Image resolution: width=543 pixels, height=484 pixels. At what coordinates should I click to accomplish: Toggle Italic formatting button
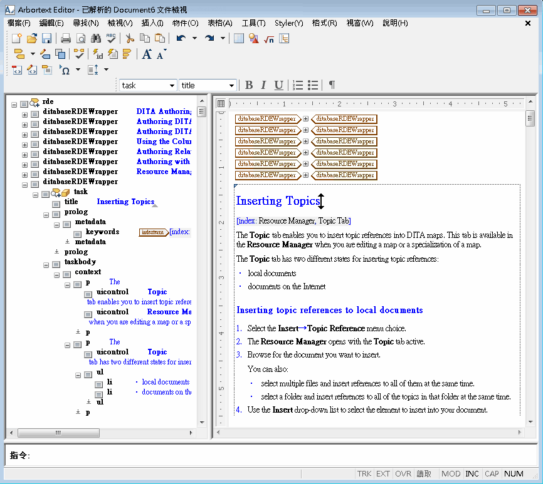coord(263,85)
